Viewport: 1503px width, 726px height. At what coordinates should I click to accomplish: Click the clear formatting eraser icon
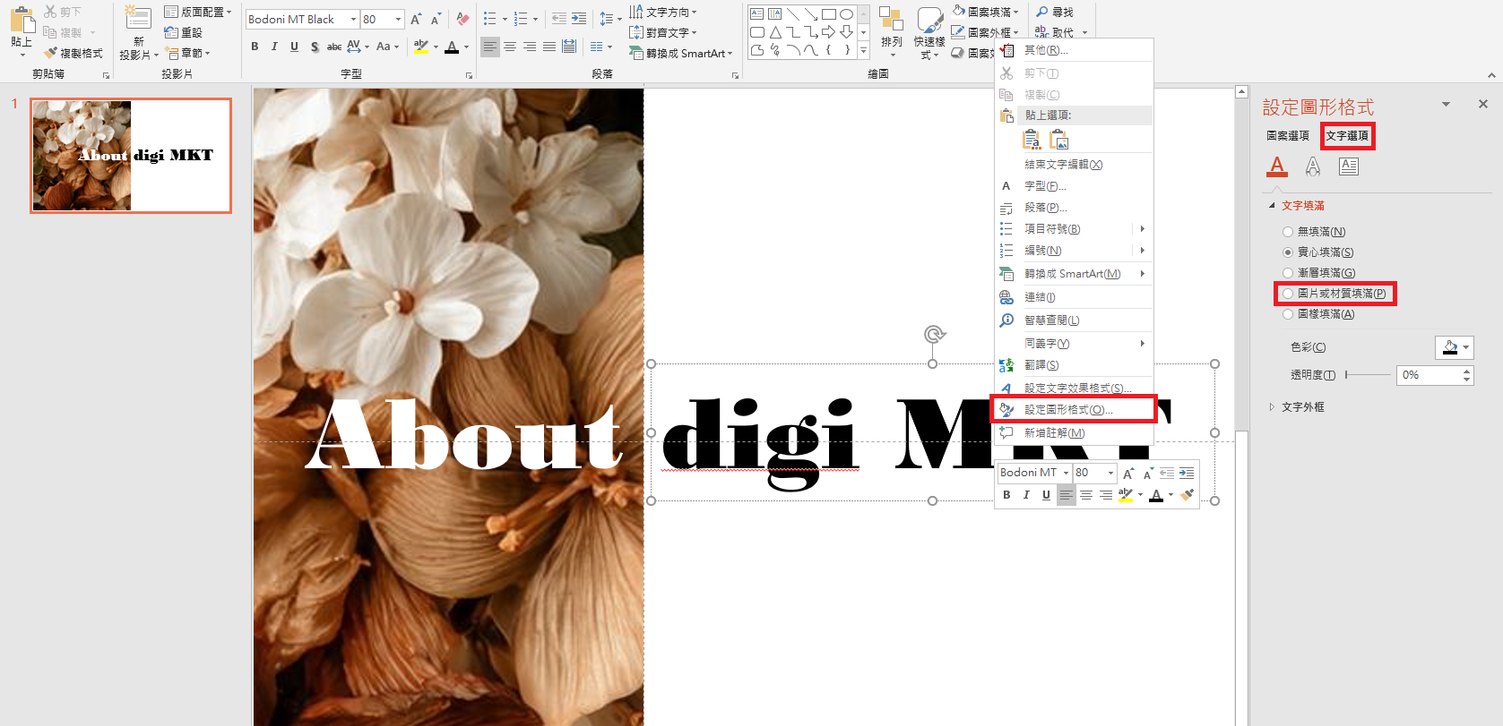pyautogui.click(x=462, y=19)
